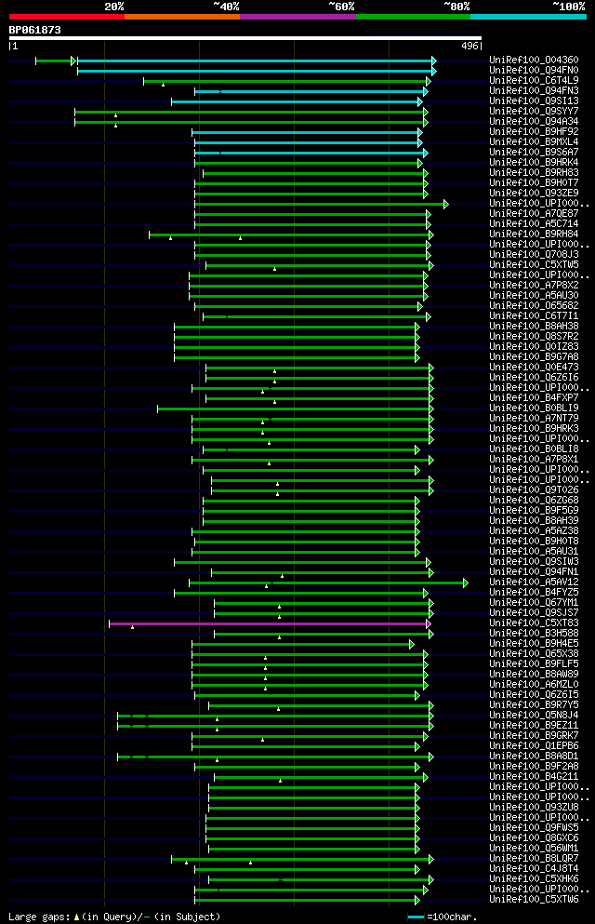Open hit UniRef100_Q9SYY7
The image size is (595, 924).
click(534, 112)
